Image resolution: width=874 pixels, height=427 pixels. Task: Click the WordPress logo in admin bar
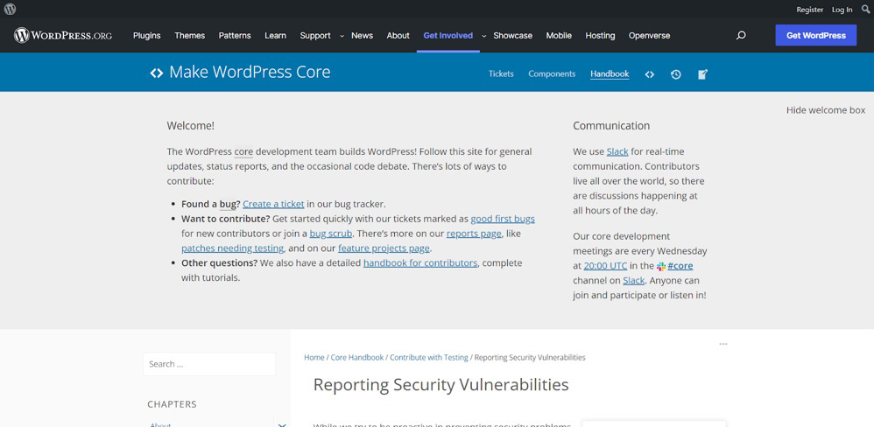click(x=11, y=10)
